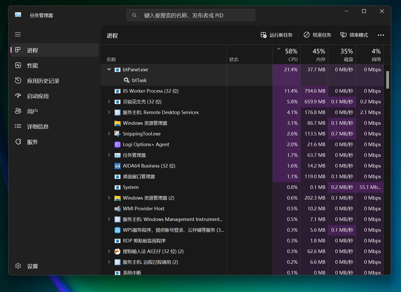Click the Windows 资源管理器 folder icon
Viewport: 401px width, 292px height.
[117, 123]
